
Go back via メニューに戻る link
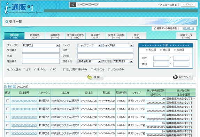[168, 5]
